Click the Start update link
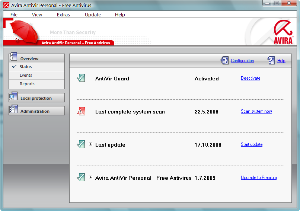 click(x=252, y=144)
